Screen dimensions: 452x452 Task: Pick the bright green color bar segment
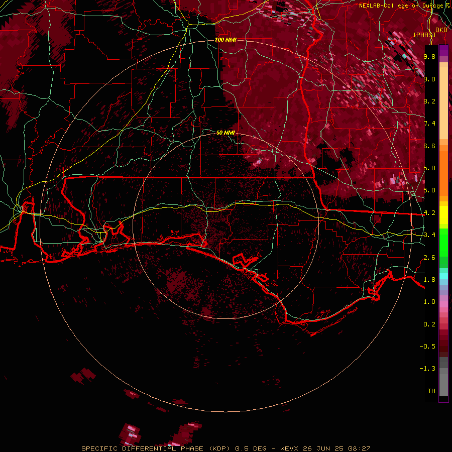[x=443, y=242]
